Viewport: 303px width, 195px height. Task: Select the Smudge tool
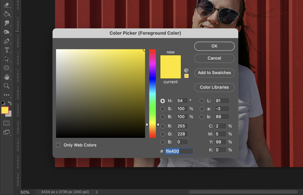click(7, 23)
